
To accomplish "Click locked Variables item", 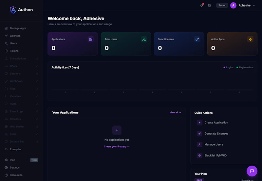I will [21, 96].
